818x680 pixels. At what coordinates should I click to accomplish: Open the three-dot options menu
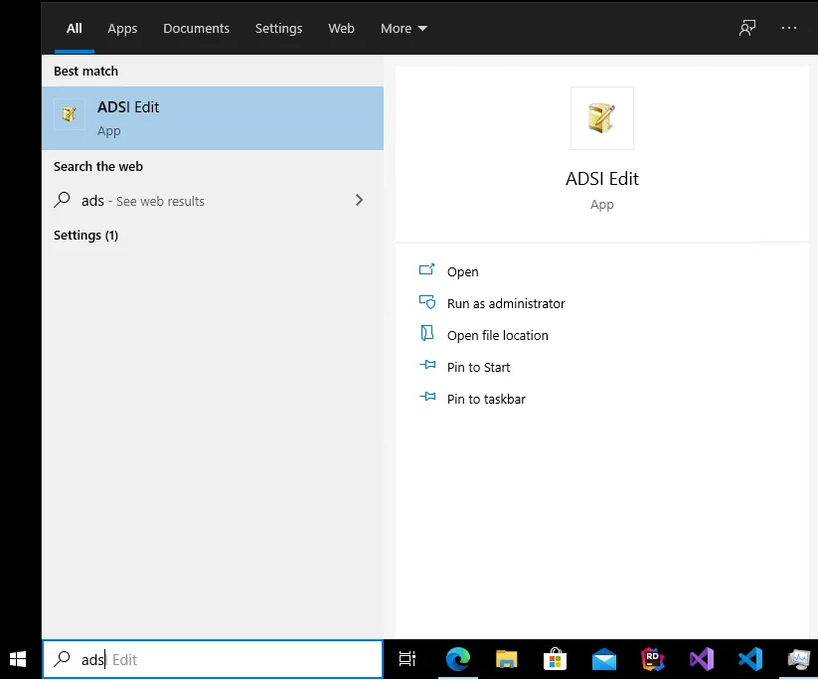[789, 28]
